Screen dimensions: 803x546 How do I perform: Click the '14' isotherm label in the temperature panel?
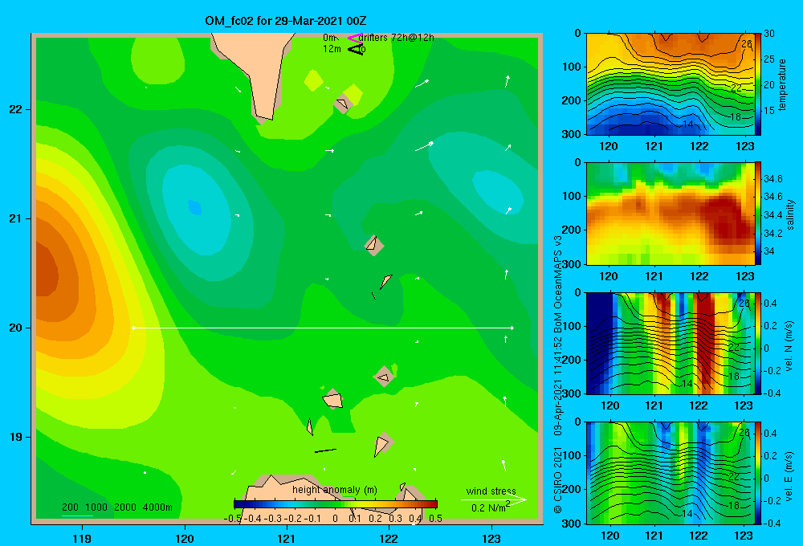[x=688, y=124]
